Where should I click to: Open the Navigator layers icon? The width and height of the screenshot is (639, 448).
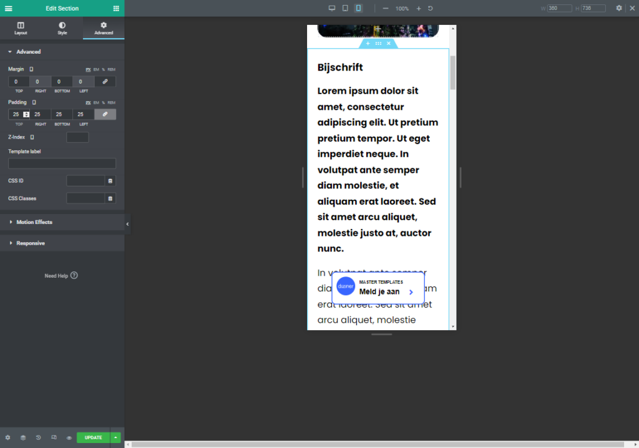point(22,437)
